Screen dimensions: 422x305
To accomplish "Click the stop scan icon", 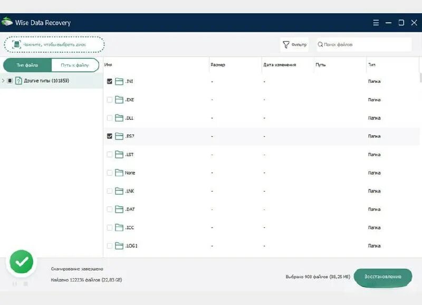I will (x=25, y=284).
